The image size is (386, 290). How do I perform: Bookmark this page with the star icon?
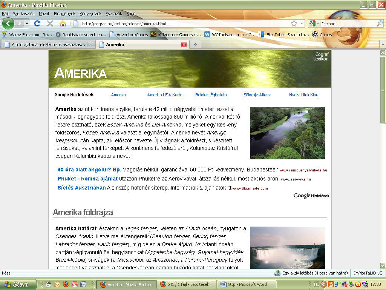[x=294, y=23]
